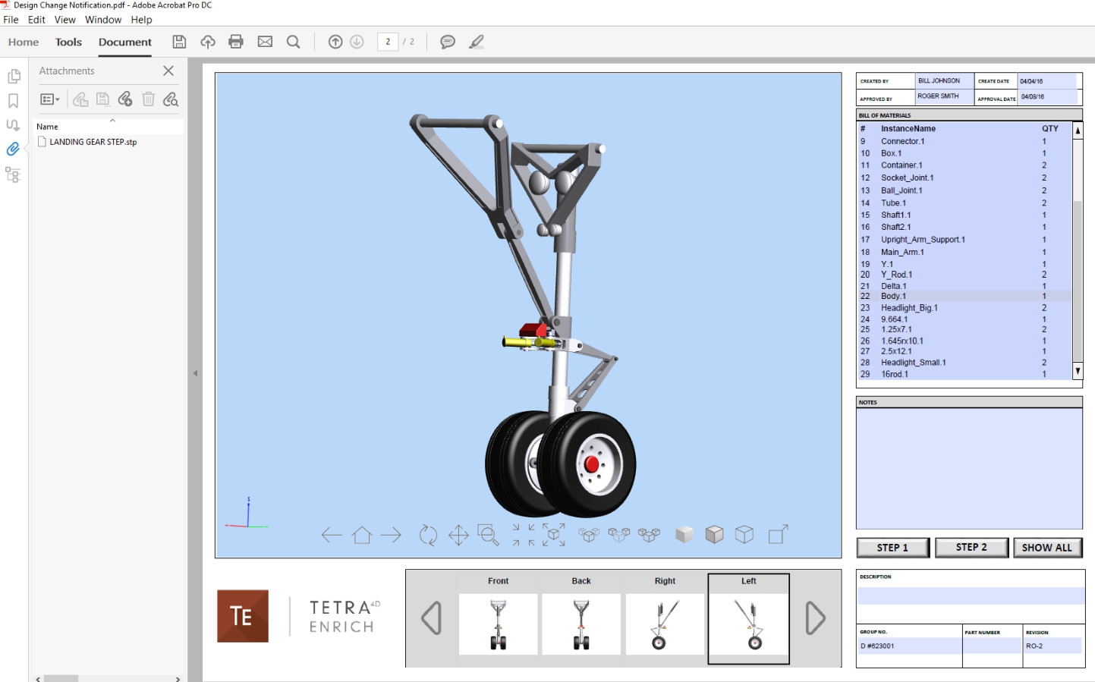Click the BOM scroll down arrow
This screenshot has width=1095, height=682.
coord(1078,371)
